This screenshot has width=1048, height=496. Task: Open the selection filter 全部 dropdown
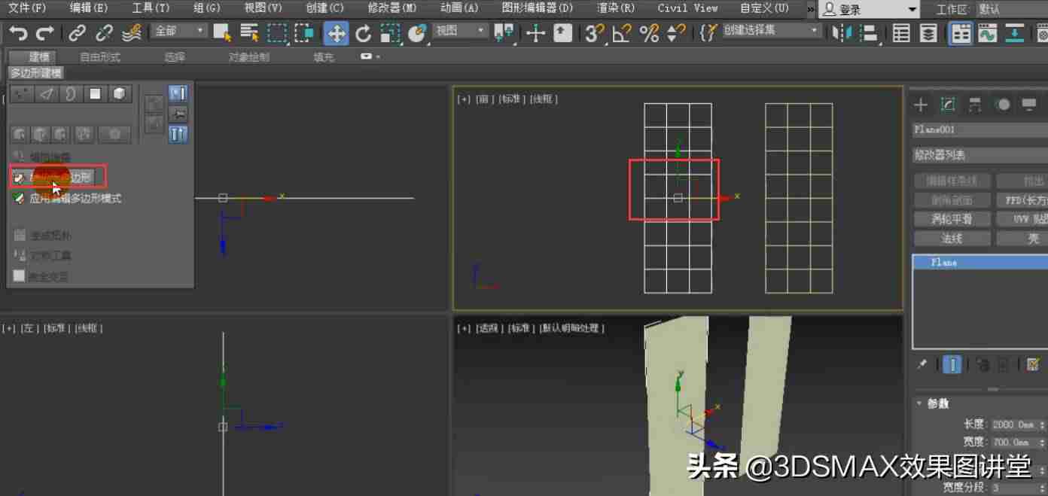(x=178, y=30)
